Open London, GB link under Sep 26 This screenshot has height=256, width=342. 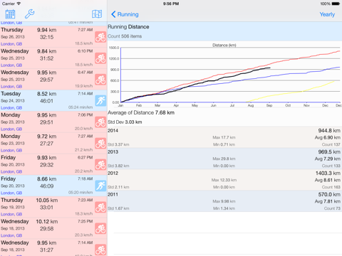pos(11,44)
